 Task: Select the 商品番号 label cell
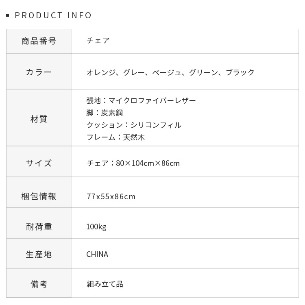point(39,41)
